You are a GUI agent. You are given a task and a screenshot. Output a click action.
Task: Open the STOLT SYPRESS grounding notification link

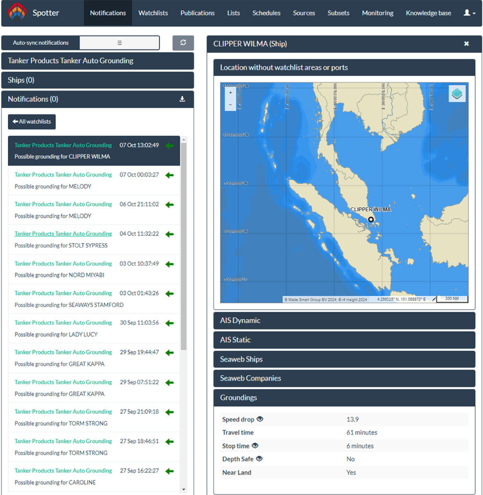pos(63,234)
